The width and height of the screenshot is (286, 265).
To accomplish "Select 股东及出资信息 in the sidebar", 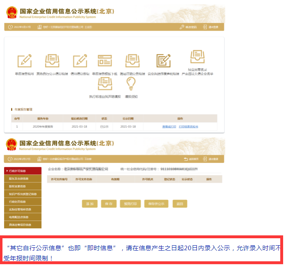I will [23, 179].
